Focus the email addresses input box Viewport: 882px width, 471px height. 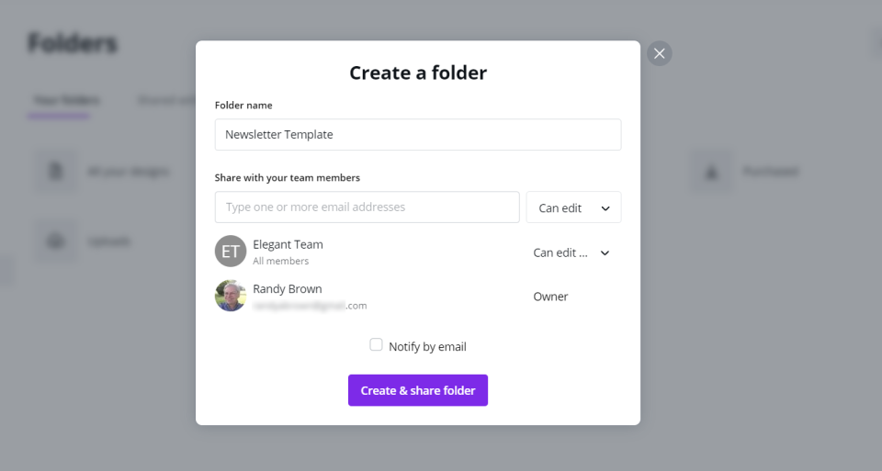point(367,207)
